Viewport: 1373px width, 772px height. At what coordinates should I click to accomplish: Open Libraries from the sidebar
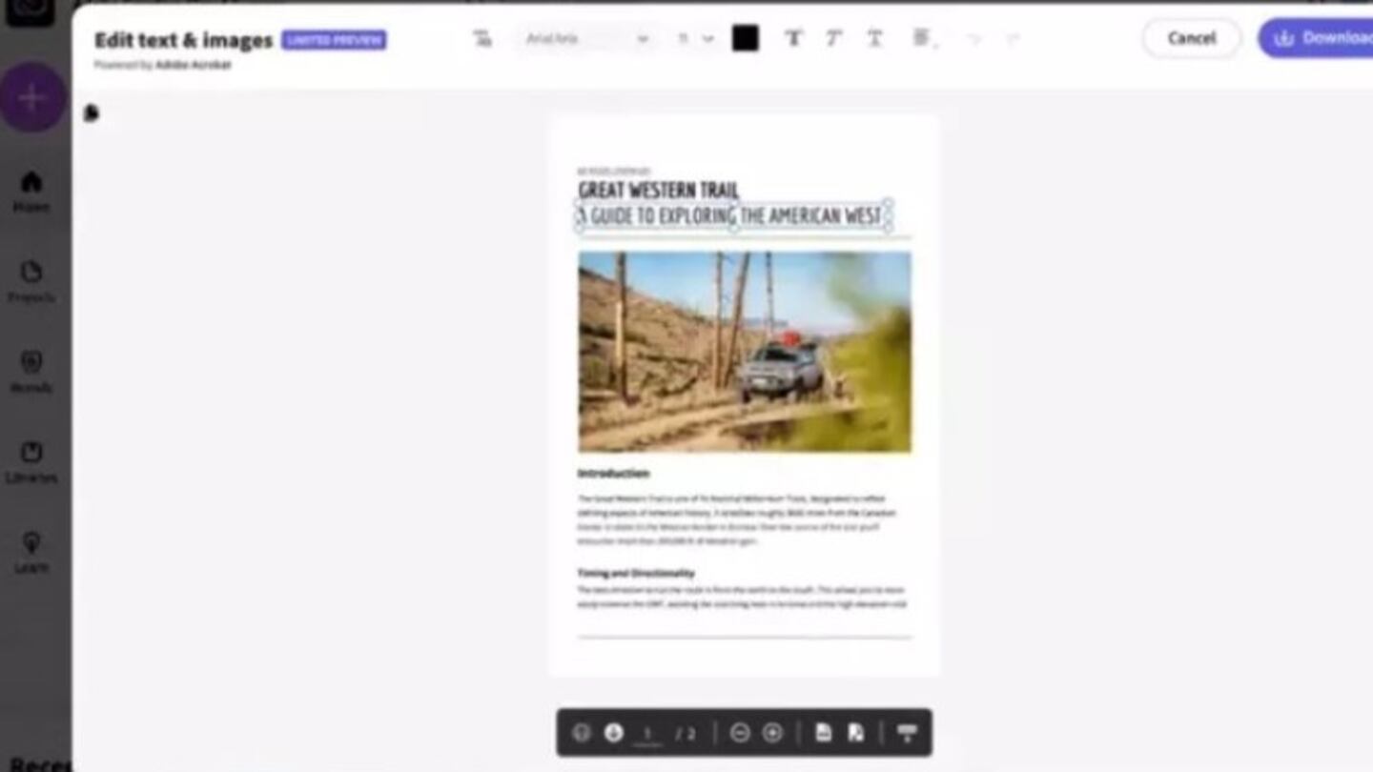click(x=31, y=461)
